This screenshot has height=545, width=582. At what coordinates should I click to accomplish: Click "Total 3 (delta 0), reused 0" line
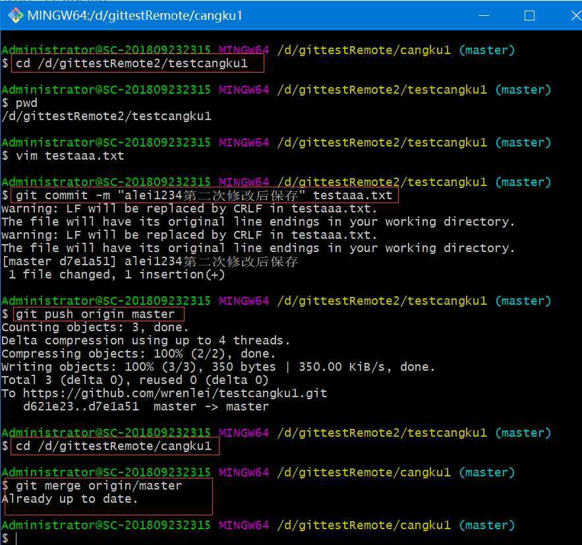(x=134, y=380)
